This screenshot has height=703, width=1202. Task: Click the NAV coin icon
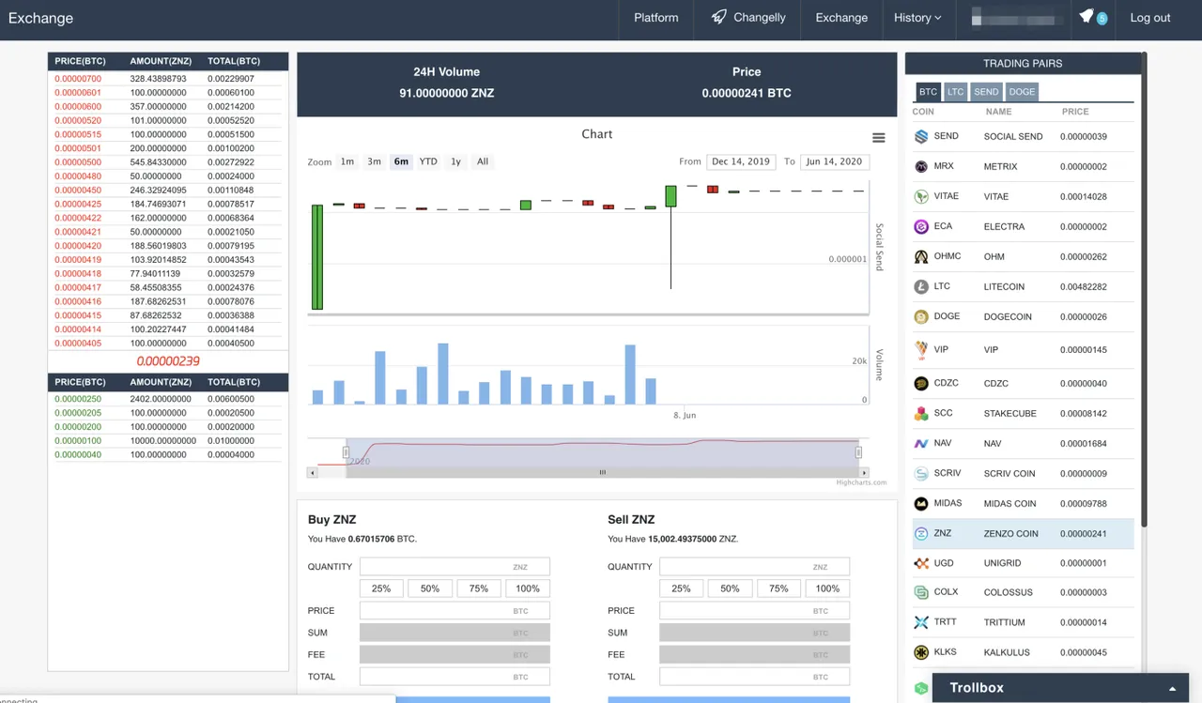(x=921, y=443)
